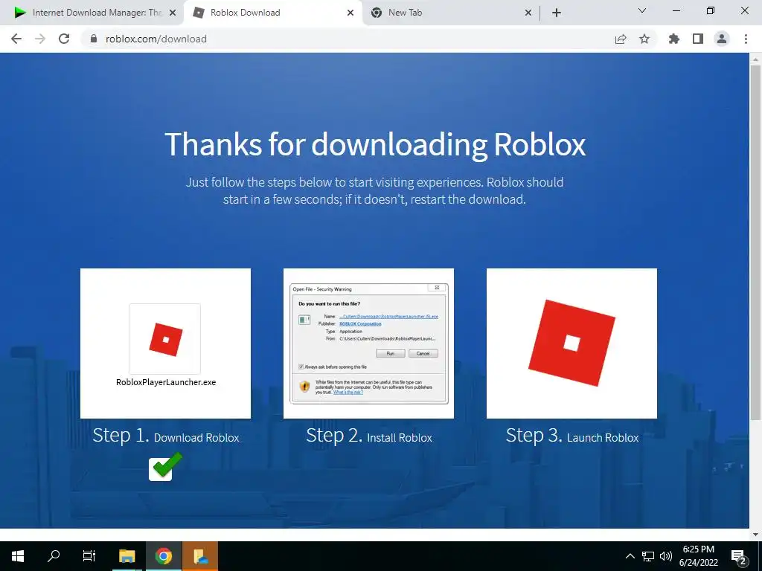Image resolution: width=762 pixels, height=571 pixels.
Task: Bookmark this page with the star icon
Action: 644,39
